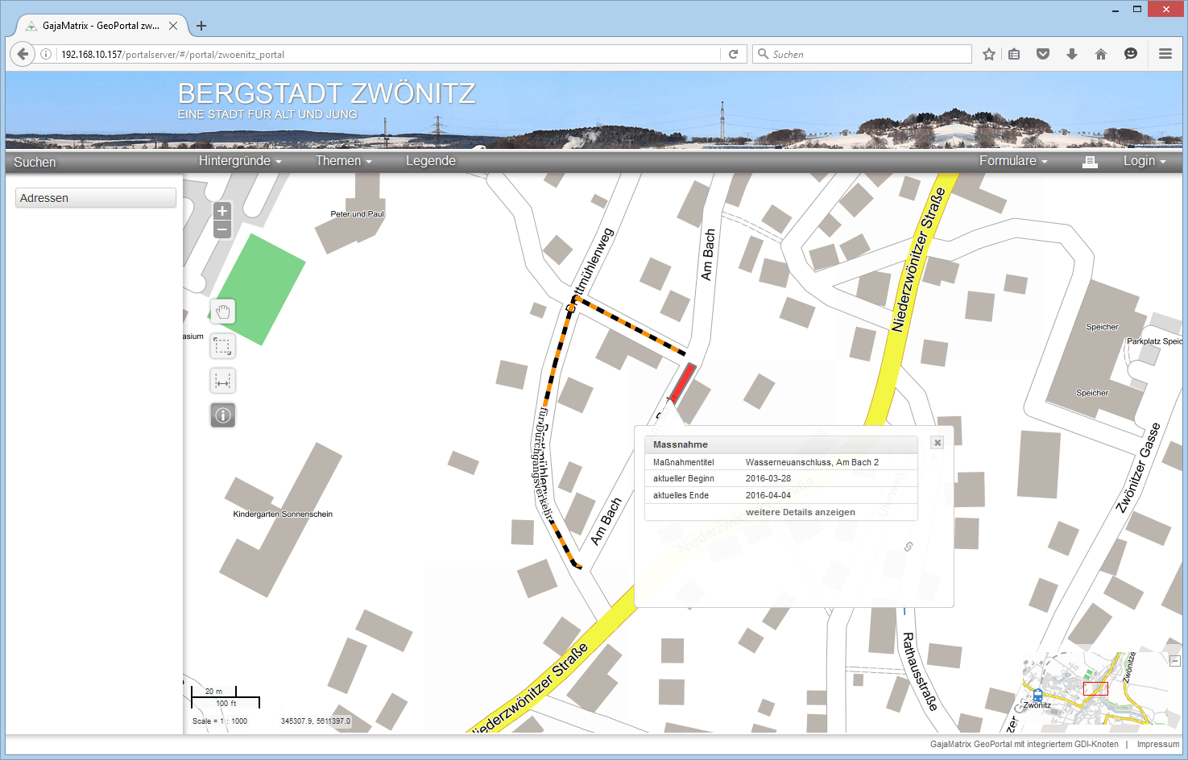Screen dimensions: 1188x760
Task: Click the Suchen sidebar tab
Action: (35, 162)
